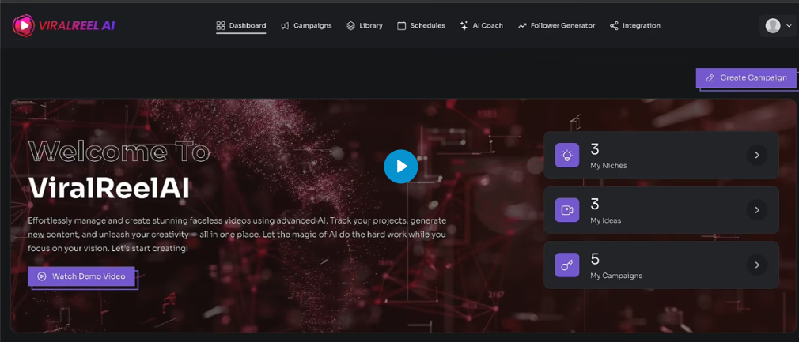The height and width of the screenshot is (342, 799).
Task: Click the My Niches lightbulb icon
Action: pyautogui.click(x=567, y=156)
